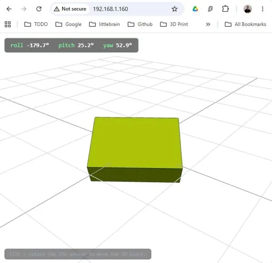Open the Google bookmark folder
The image size is (272, 263).
[x=69, y=24]
